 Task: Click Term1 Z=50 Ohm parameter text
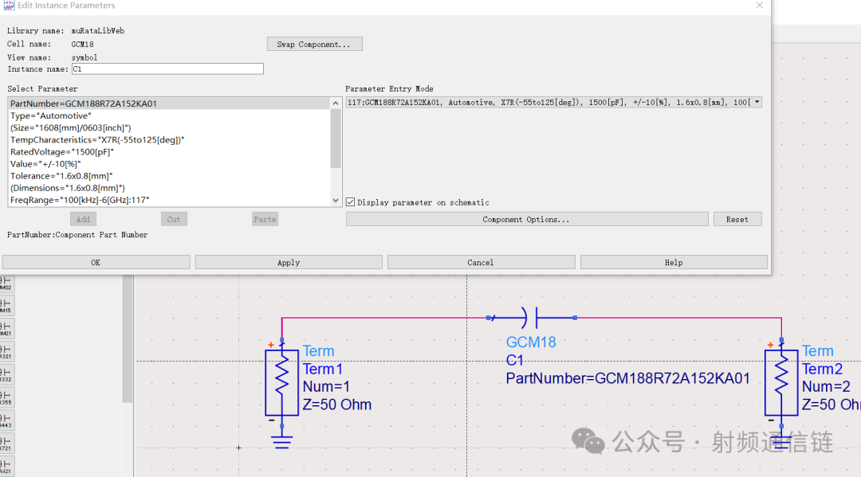(x=337, y=405)
